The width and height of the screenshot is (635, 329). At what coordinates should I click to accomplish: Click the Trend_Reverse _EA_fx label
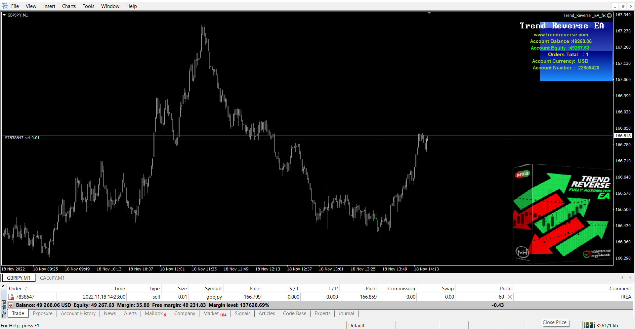point(584,15)
